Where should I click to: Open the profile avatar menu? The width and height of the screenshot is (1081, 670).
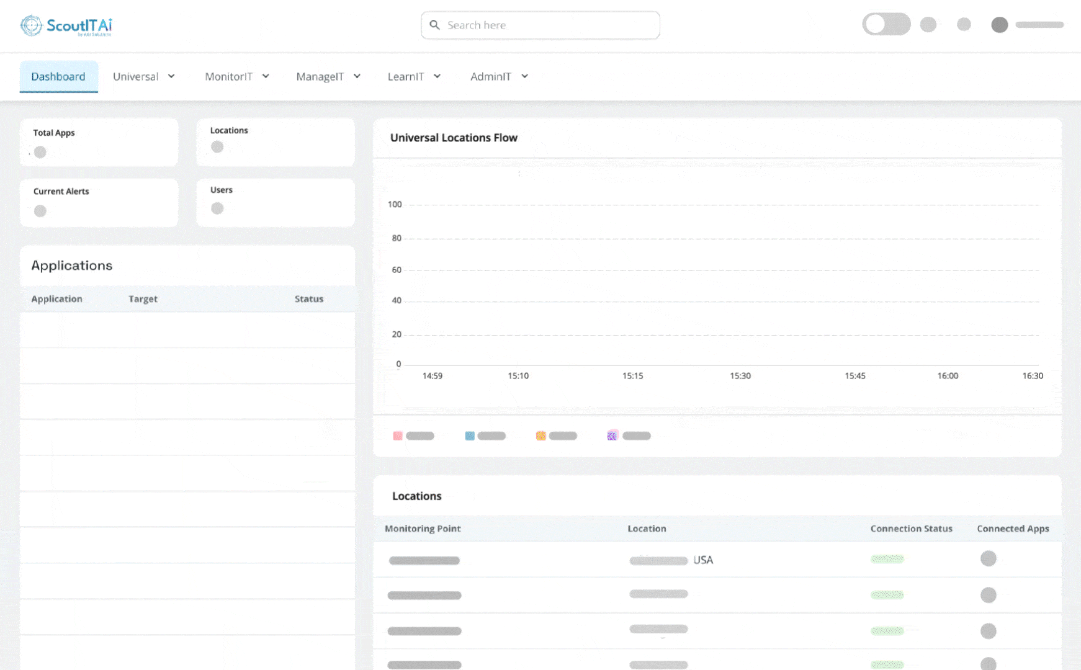[999, 25]
